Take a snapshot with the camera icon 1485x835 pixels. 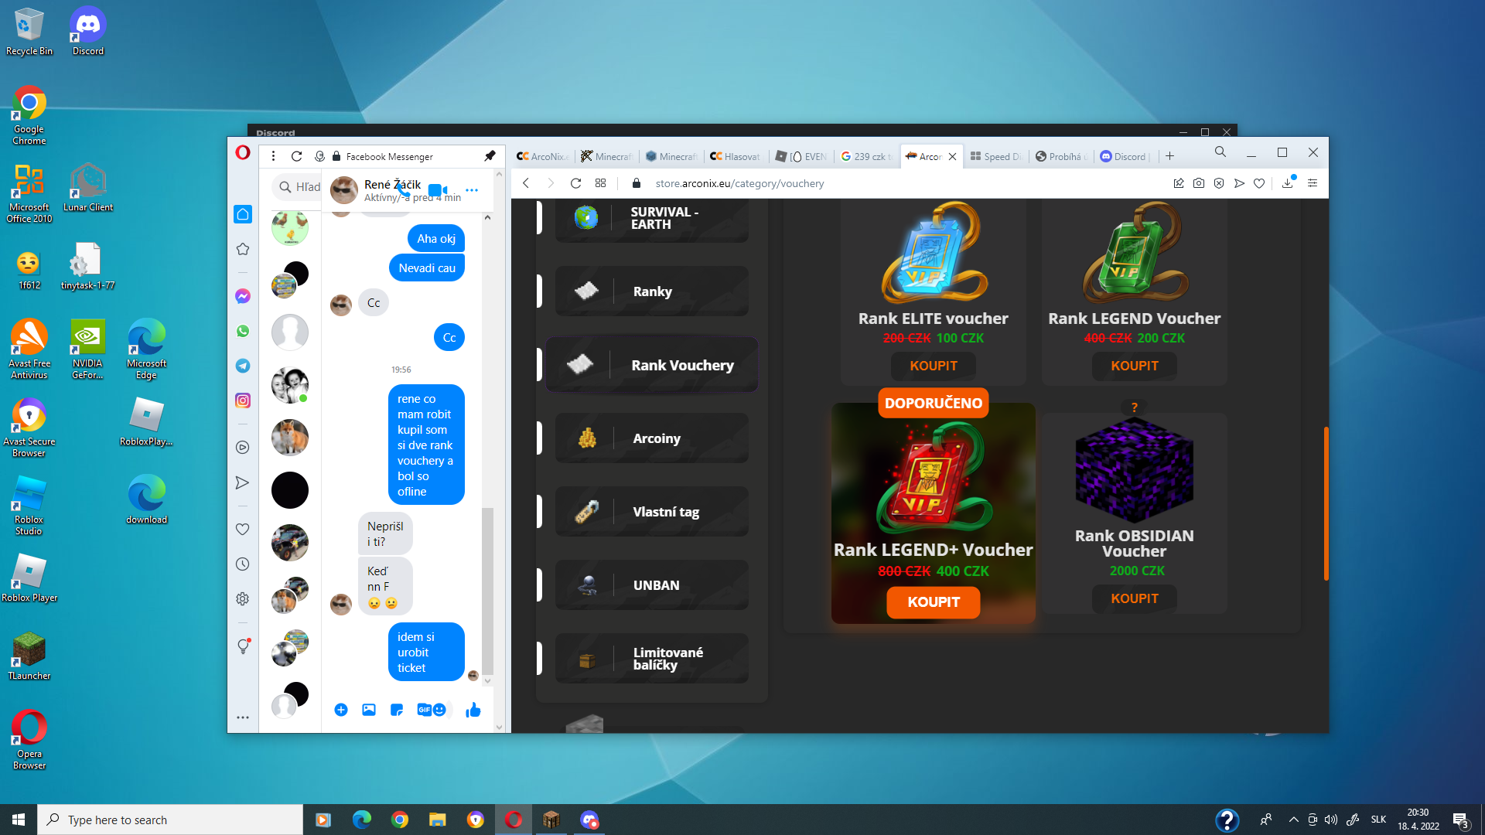tap(1198, 183)
